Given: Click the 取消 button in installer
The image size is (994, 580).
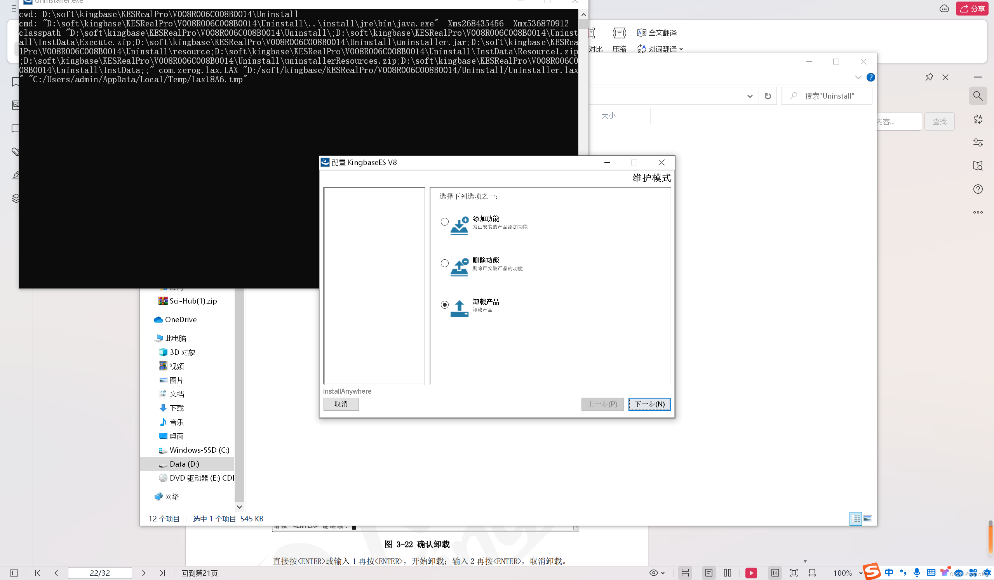Looking at the screenshot, I should pyautogui.click(x=341, y=404).
